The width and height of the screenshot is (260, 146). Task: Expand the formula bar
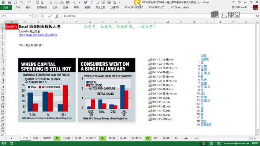(257, 16)
